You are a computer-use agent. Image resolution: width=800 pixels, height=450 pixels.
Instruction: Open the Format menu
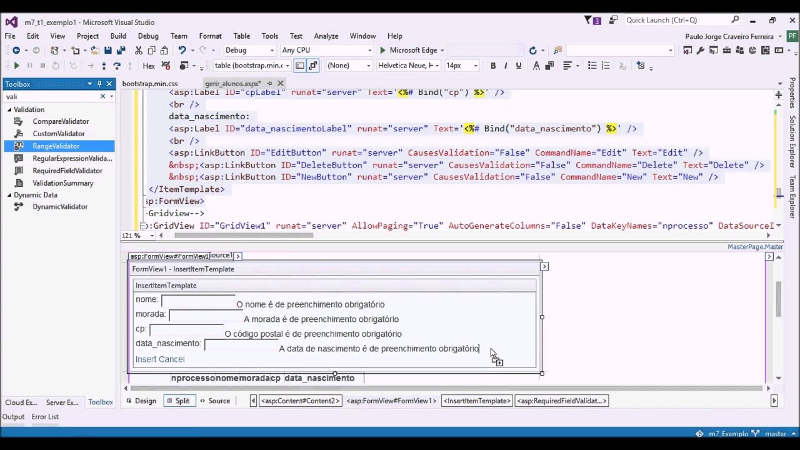[x=211, y=36]
